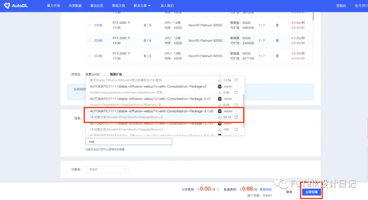Select image NovelAI-Consolidation-Package-3.1:v7

165,127
